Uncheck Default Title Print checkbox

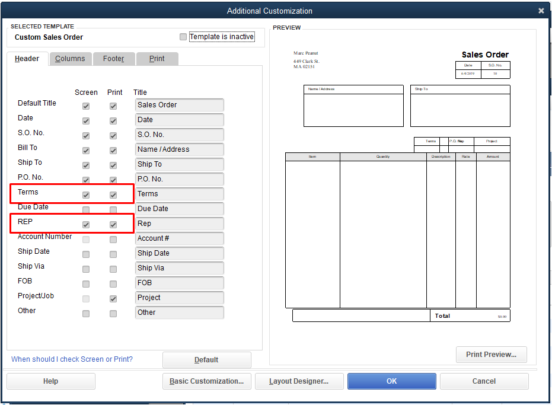[113, 106]
